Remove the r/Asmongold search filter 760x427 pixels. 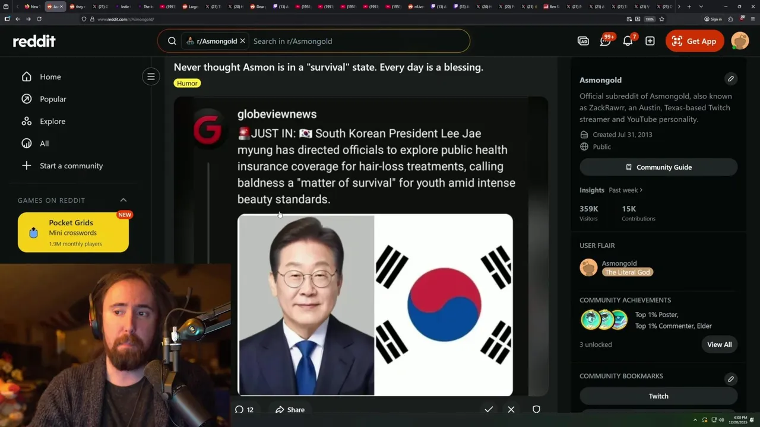(242, 41)
